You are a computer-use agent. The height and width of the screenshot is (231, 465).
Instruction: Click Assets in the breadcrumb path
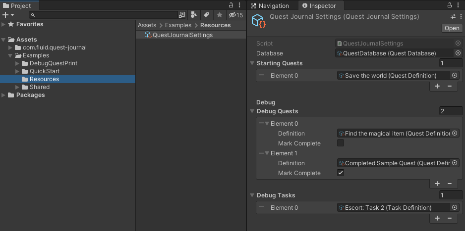(147, 25)
